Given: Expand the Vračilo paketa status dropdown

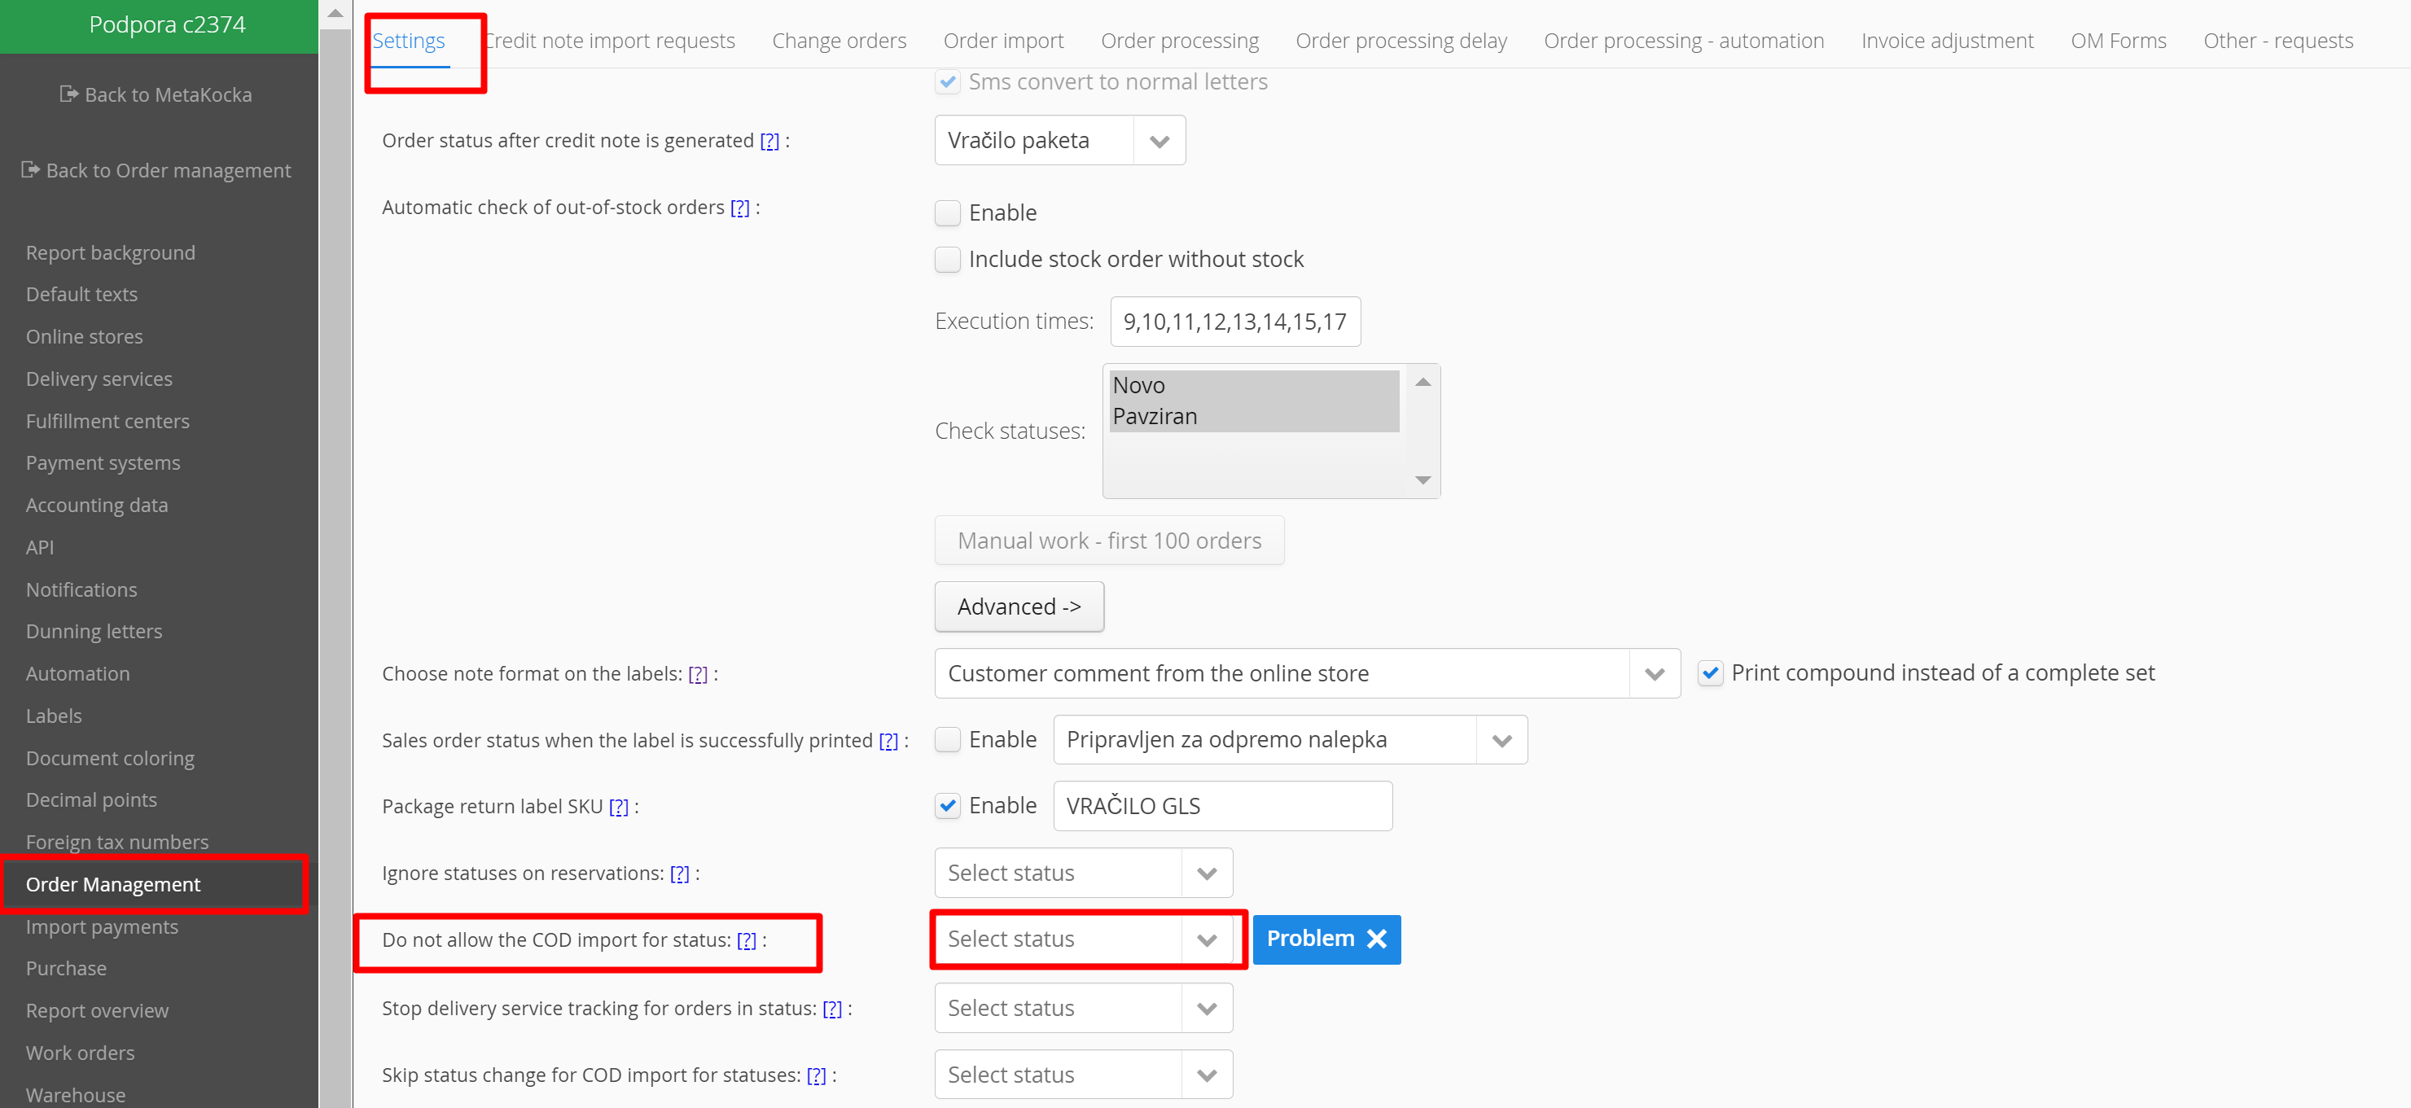Looking at the screenshot, I should click(x=1159, y=142).
